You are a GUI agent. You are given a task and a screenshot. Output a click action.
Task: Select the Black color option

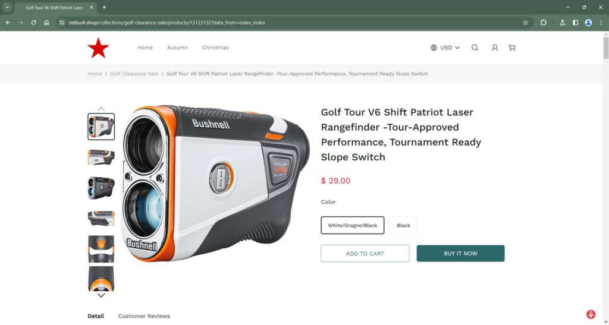(404, 225)
